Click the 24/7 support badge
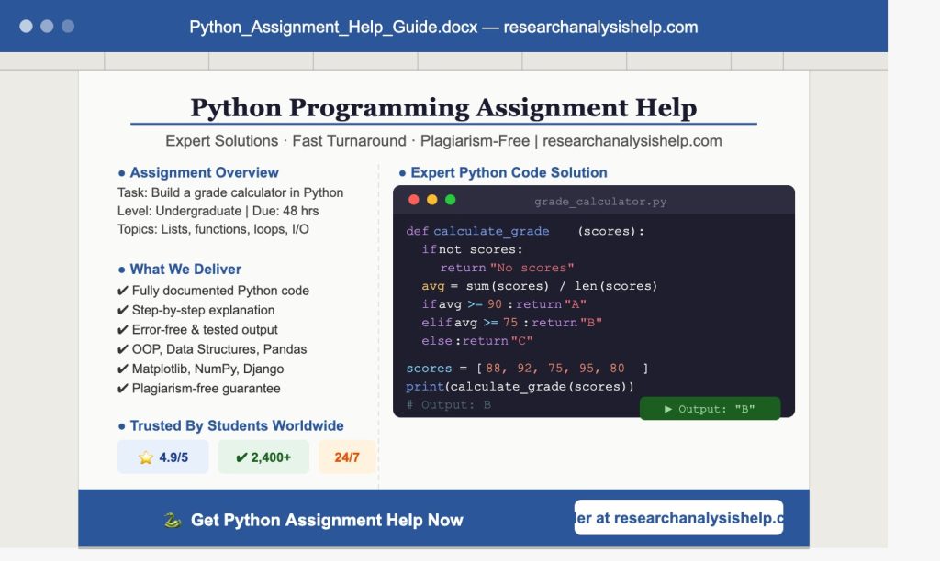The image size is (940, 561). 347,456
